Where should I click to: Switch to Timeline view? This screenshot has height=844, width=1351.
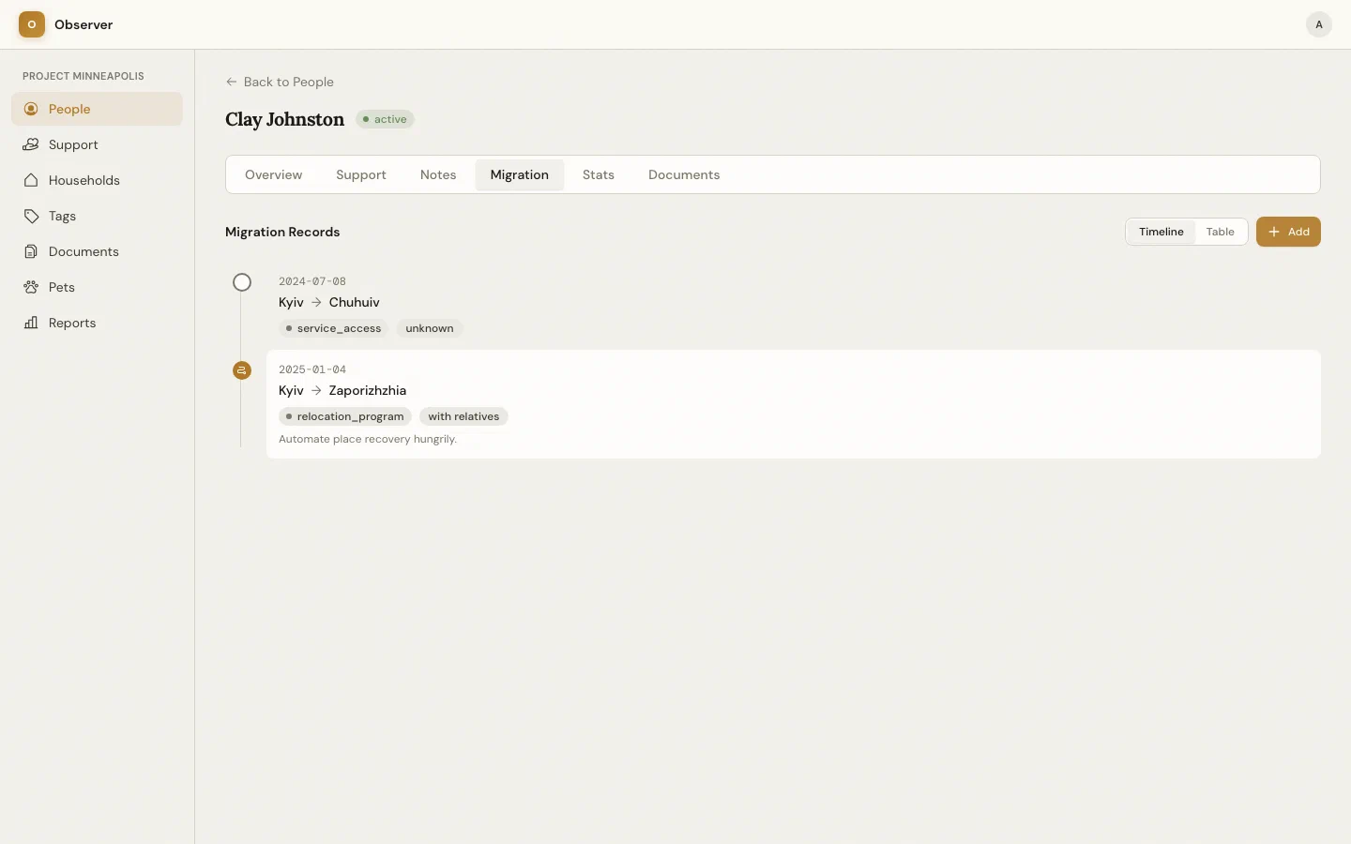tap(1161, 232)
